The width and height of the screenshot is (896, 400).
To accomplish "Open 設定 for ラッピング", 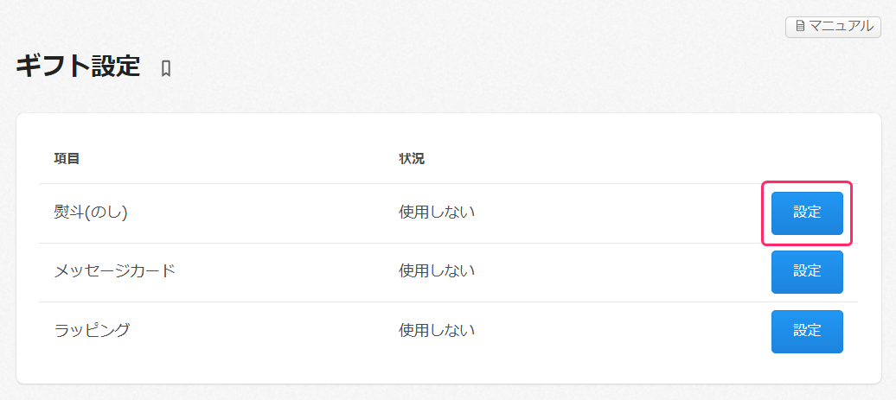I will [x=807, y=331].
